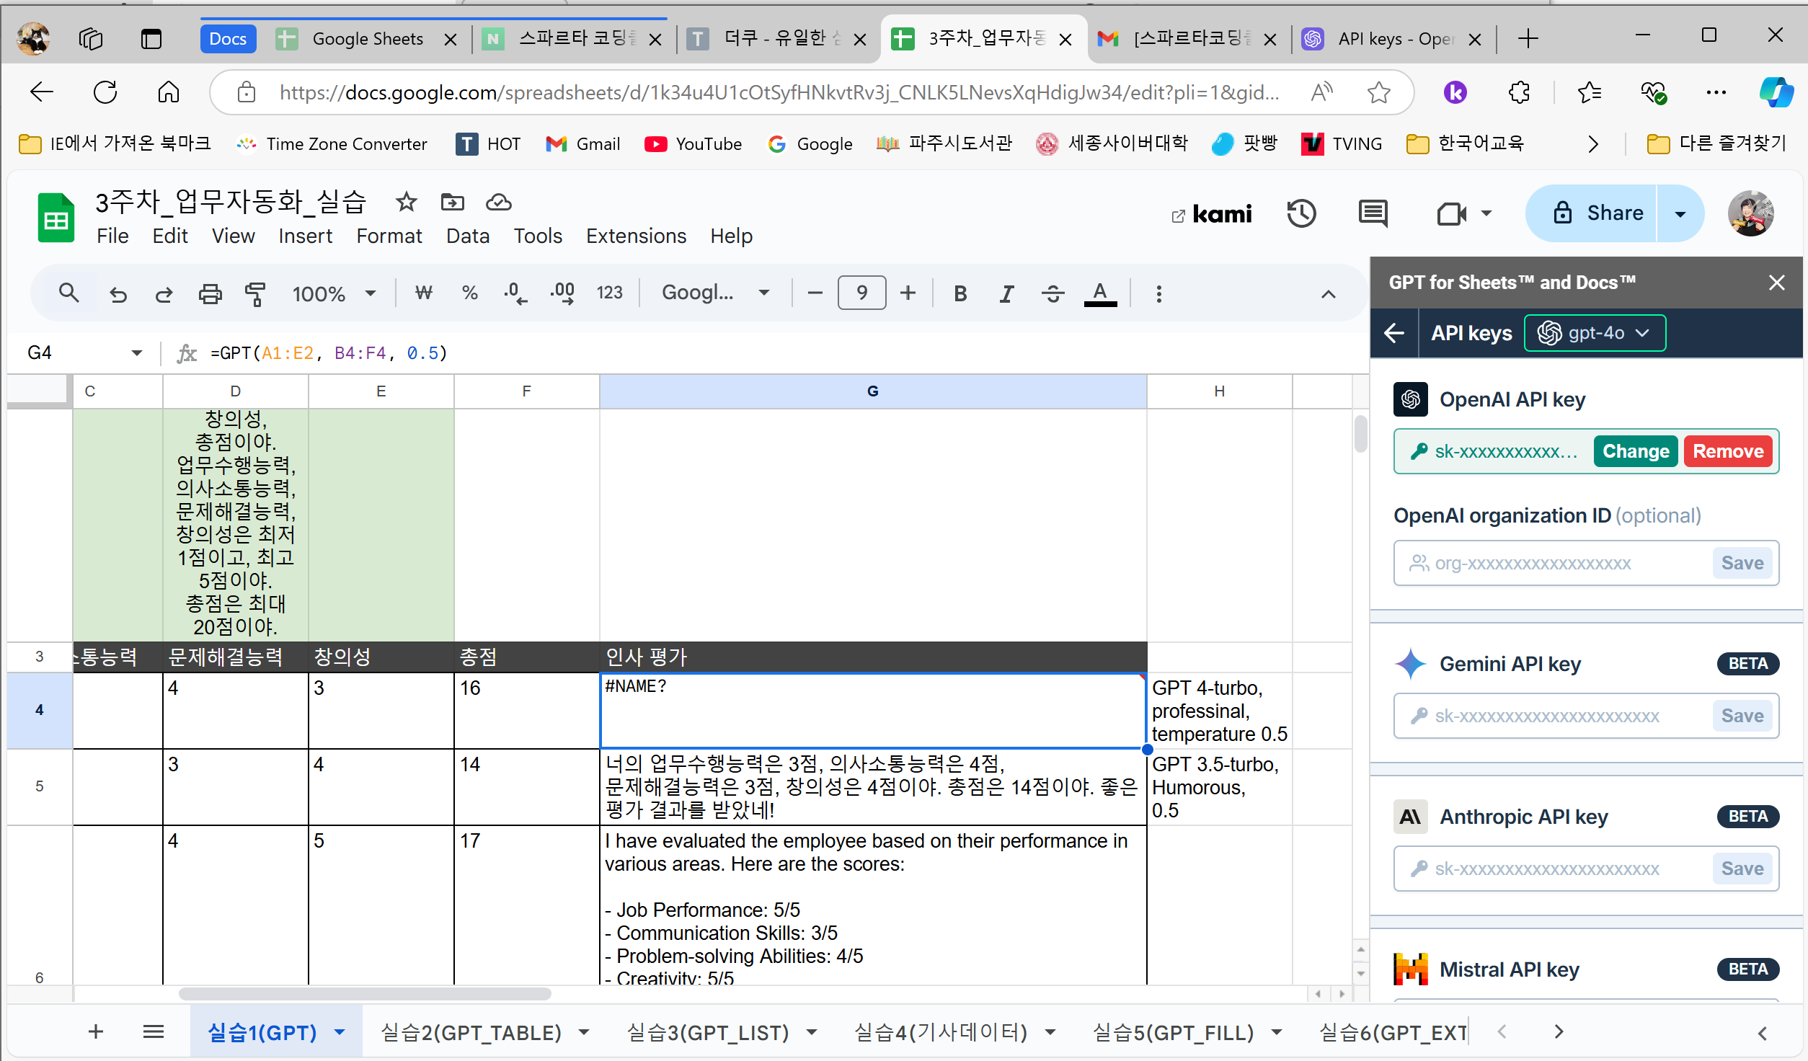Toggle strikethrough formatting

tap(1053, 293)
